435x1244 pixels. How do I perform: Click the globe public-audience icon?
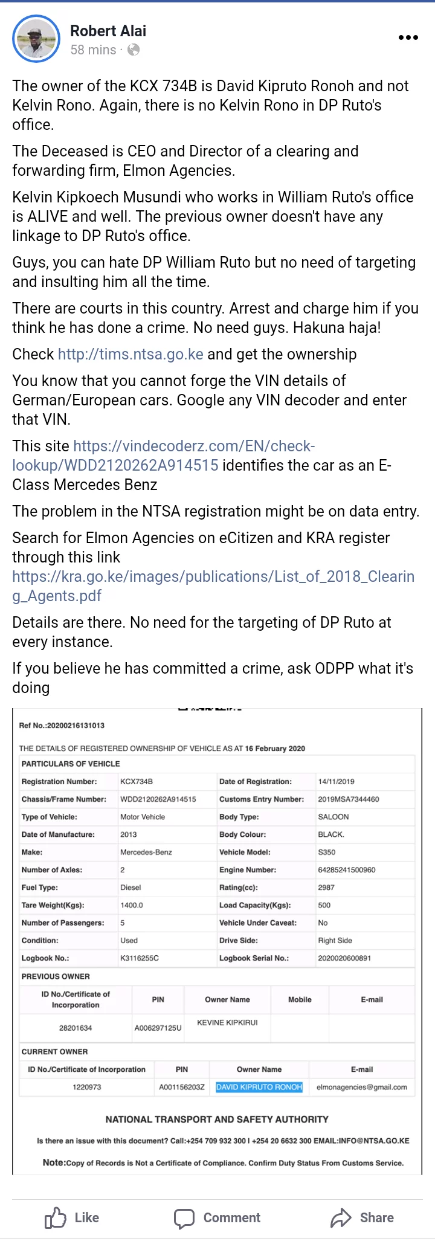(x=134, y=50)
